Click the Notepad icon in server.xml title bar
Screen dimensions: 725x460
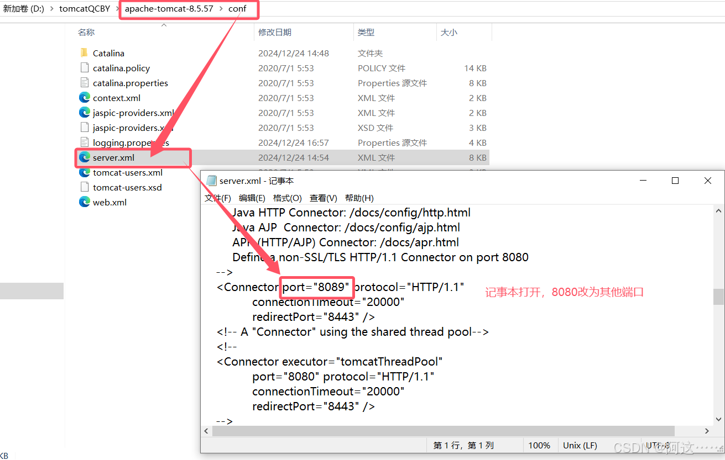(x=212, y=180)
